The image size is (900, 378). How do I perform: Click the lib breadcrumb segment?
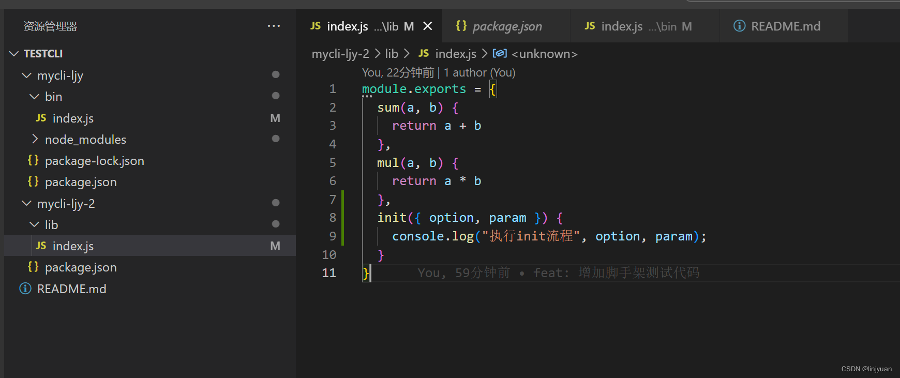click(x=392, y=54)
